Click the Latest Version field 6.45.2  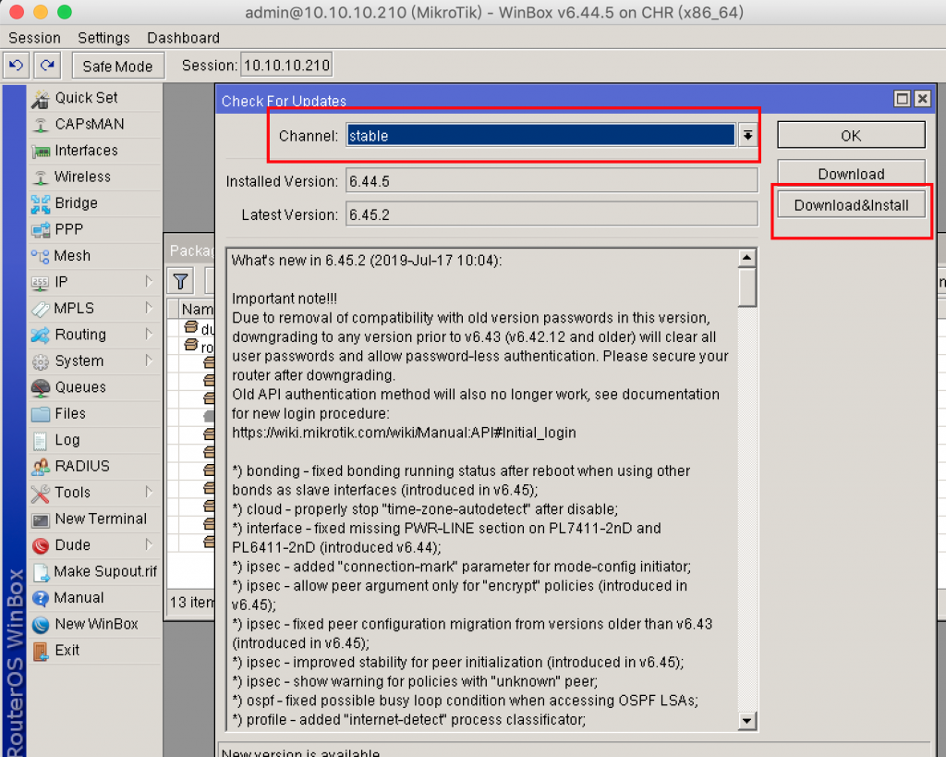click(x=552, y=214)
